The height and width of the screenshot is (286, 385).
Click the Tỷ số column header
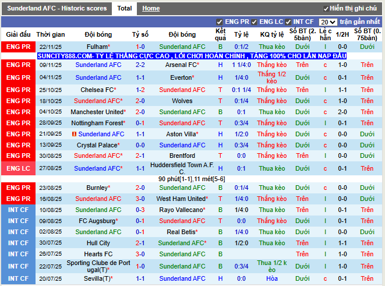[x=140, y=34]
